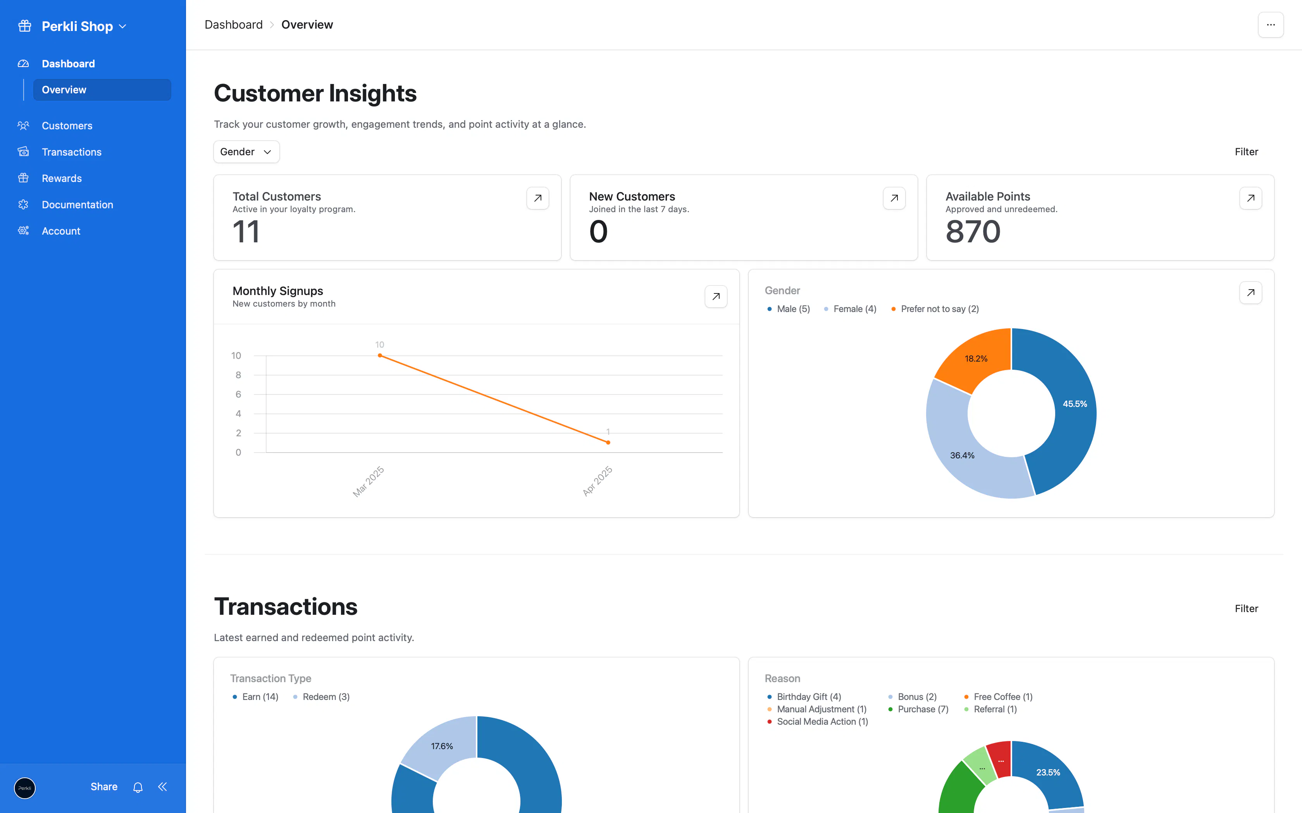Open New Customers card arrow icon

pos(894,198)
